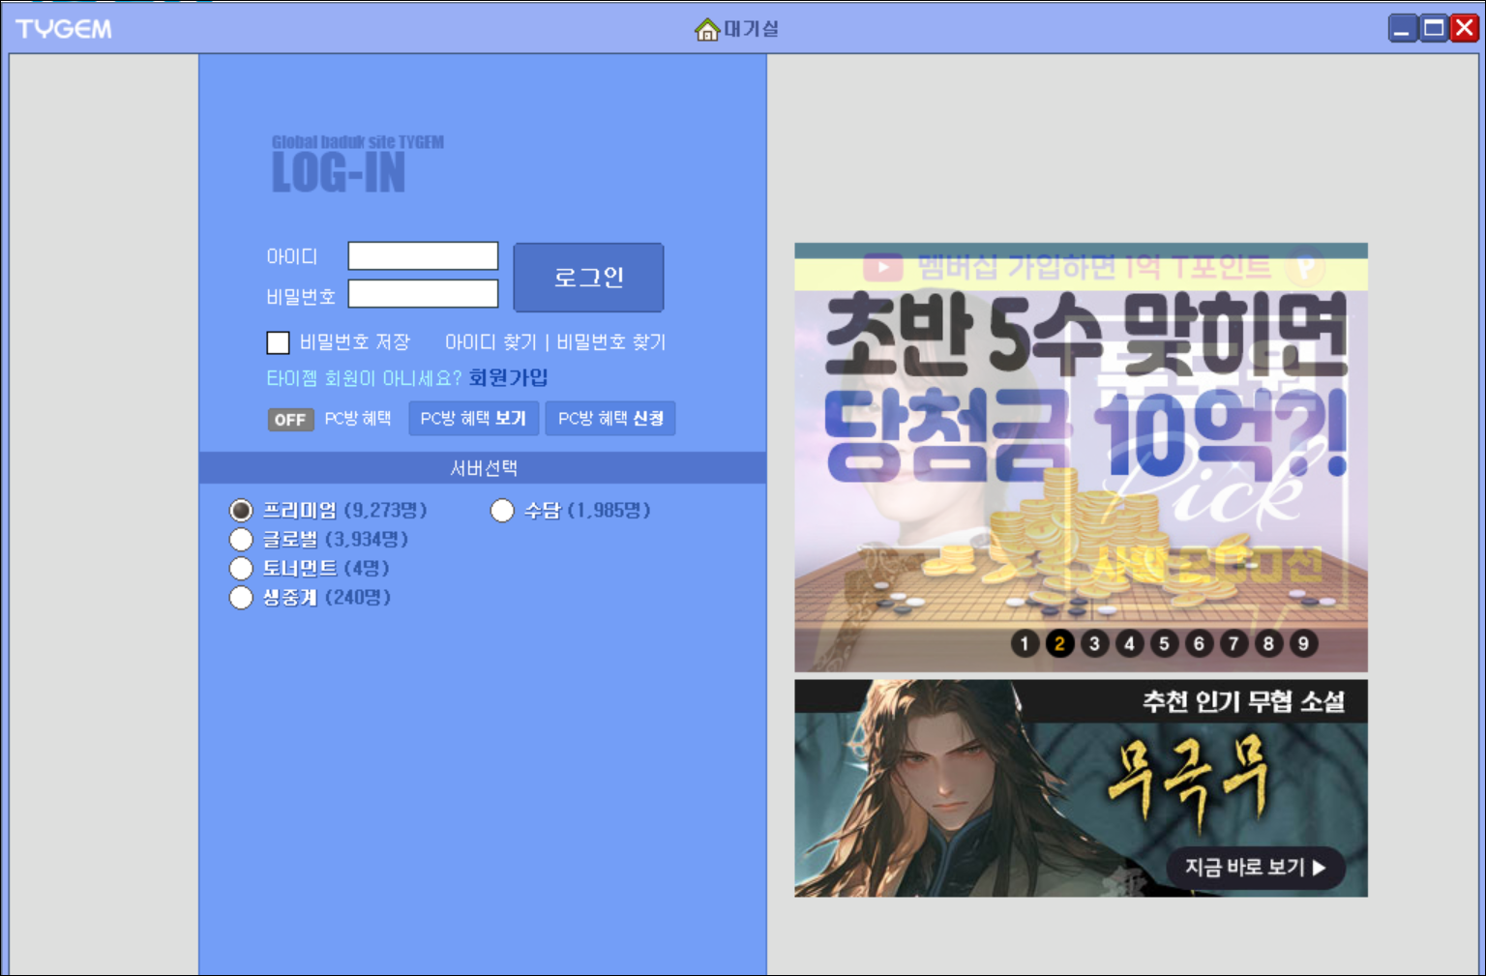Show banner slide 7
The image size is (1486, 976).
[x=1233, y=643]
